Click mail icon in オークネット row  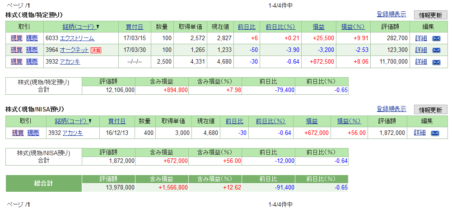pyautogui.click(x=437, y=50)
